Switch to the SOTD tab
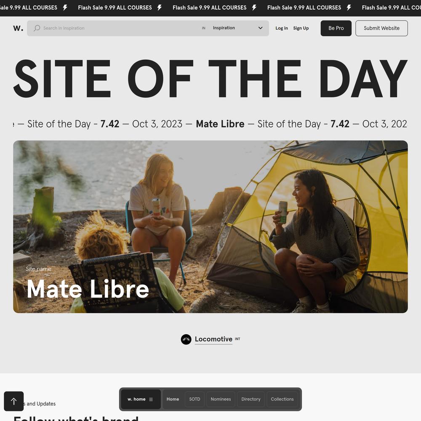Image resolution: width=421 pixels, height=421 pixels. [x=195, y=399]
